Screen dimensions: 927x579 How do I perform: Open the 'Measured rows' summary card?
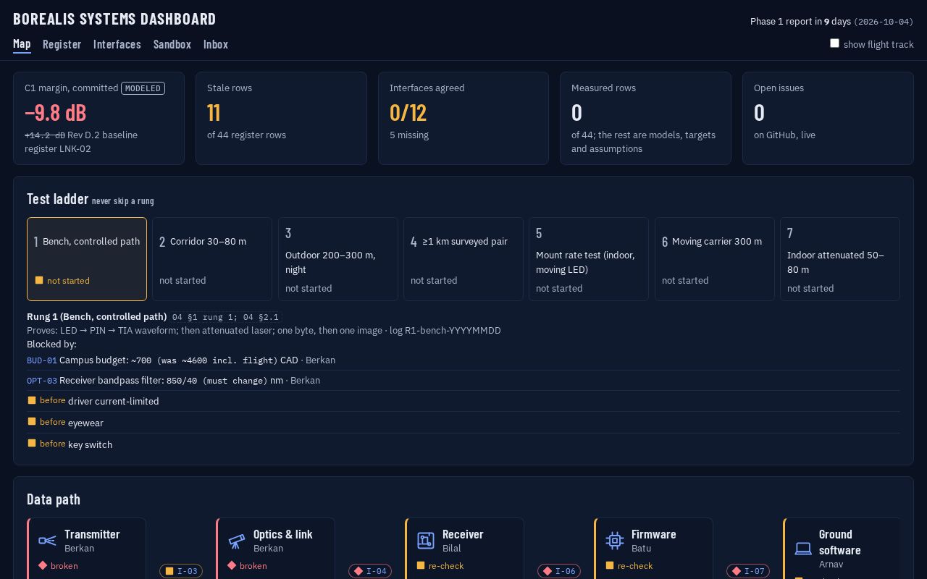tap(645, 118)
